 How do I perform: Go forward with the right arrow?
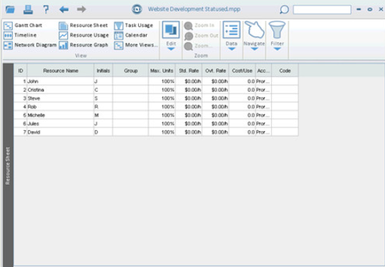82,9
